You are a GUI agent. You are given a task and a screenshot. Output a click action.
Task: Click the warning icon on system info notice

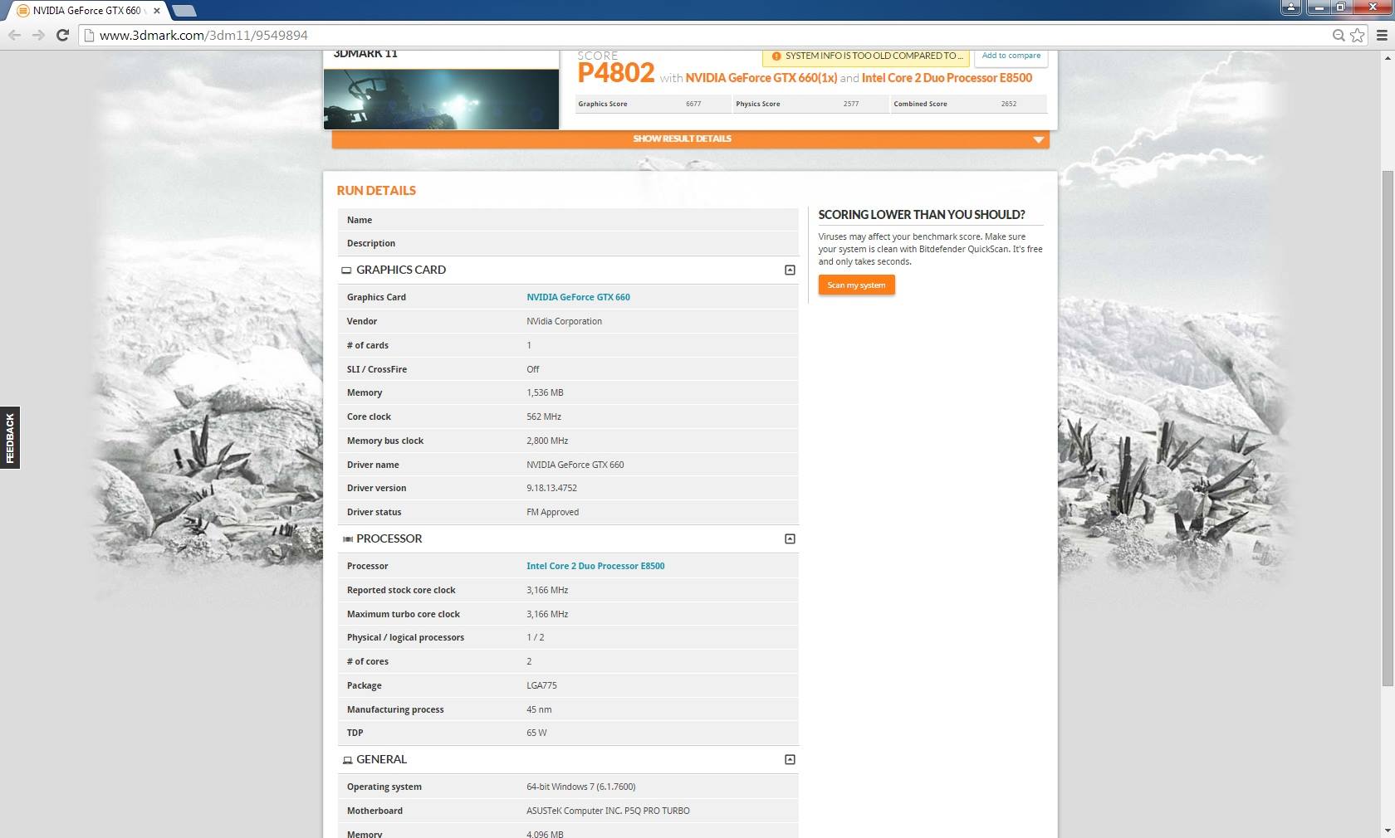tap(776, 56)
